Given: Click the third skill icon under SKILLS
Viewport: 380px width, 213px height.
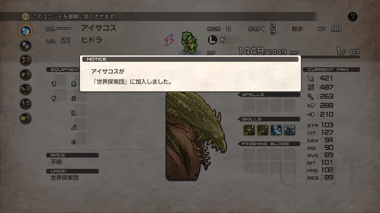Looking at the screenshot, I should tap(276, 130).
